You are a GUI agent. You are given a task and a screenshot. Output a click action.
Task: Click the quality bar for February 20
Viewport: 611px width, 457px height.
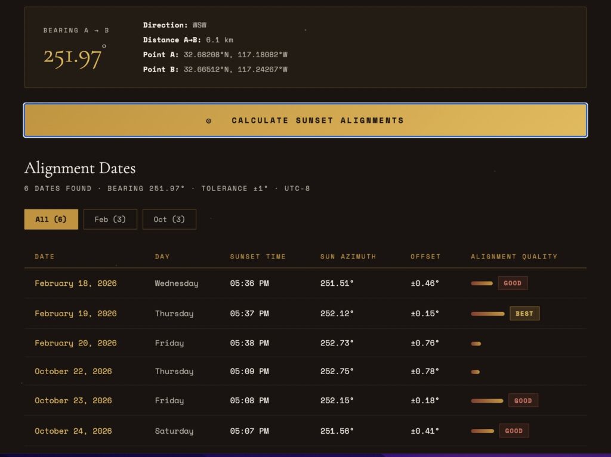(476, 344)
